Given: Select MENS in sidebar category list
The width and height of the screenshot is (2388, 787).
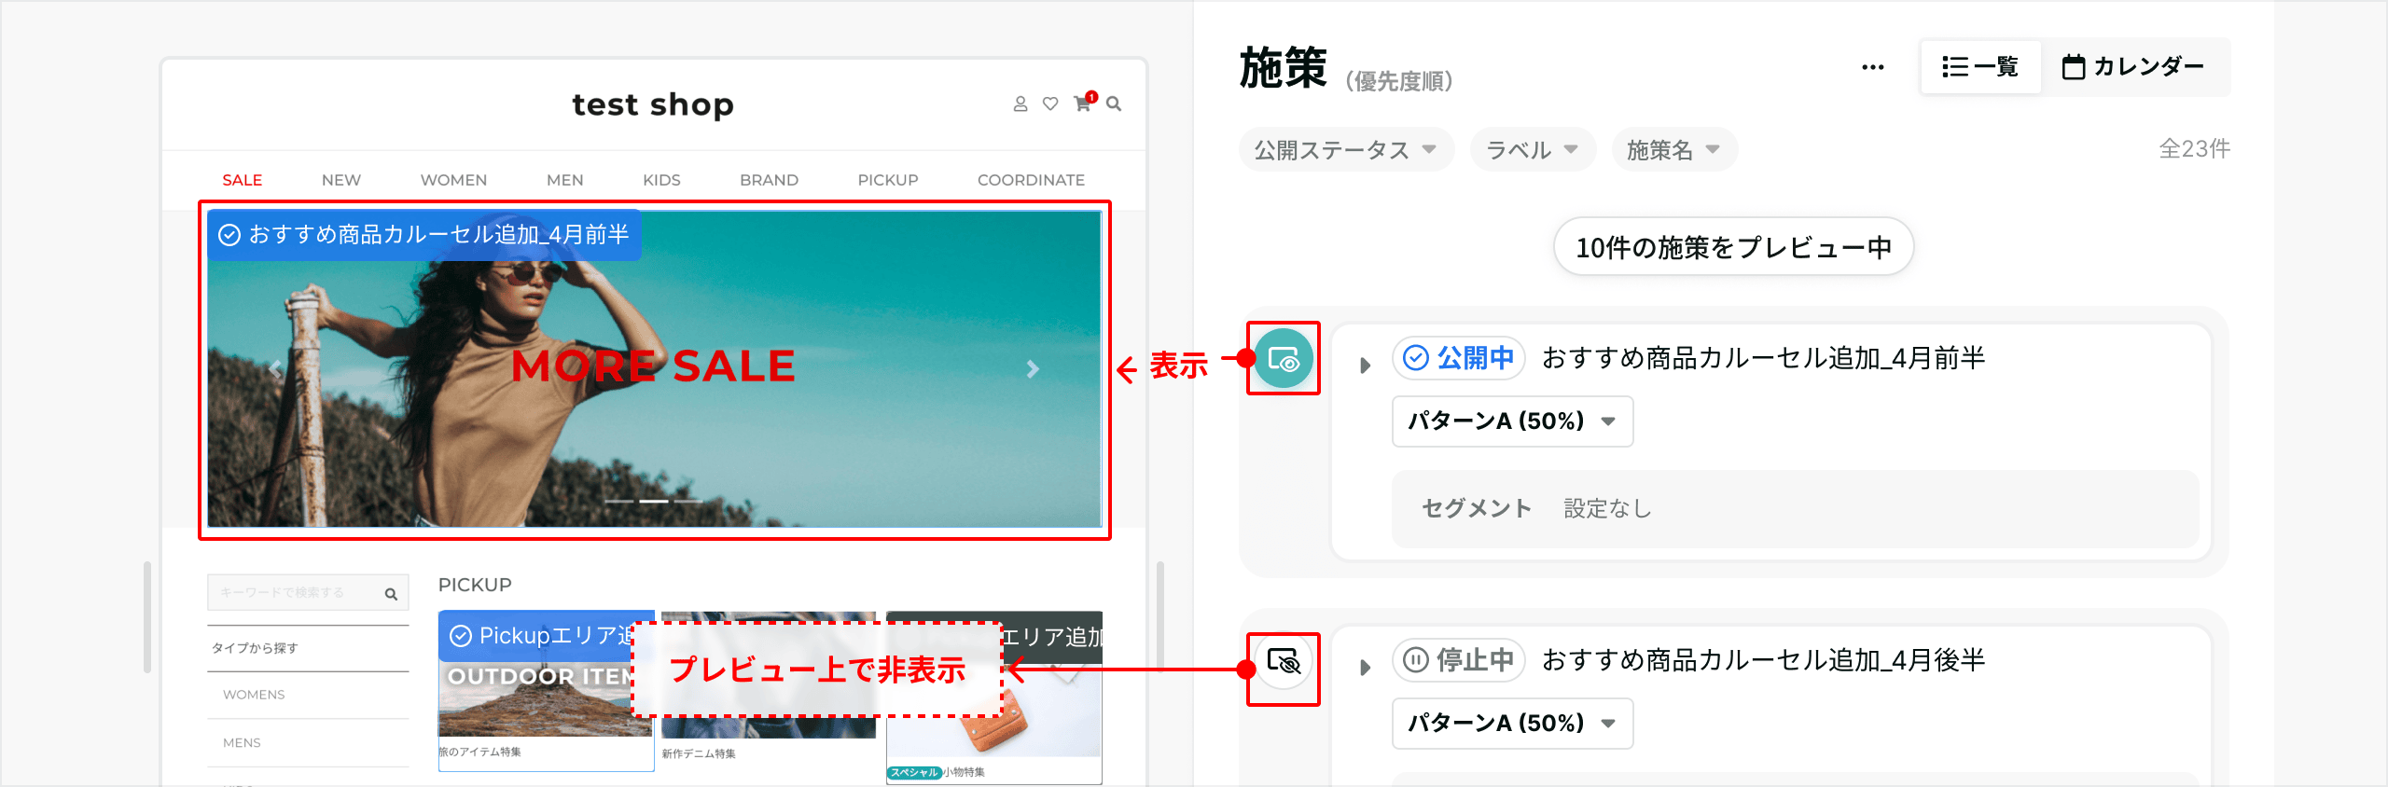Looking at the screenshot, I should coord(242,743).
